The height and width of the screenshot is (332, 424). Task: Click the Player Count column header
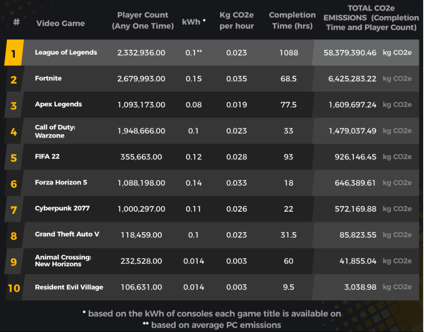pyautogui.click(x=143, y=20)
